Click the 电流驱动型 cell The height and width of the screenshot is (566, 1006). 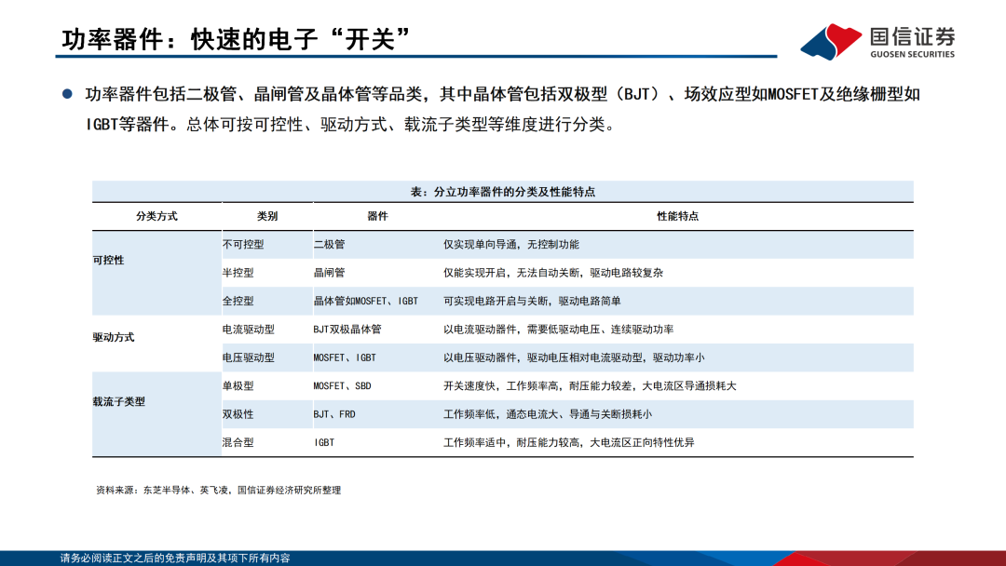(x=249, y=330)
